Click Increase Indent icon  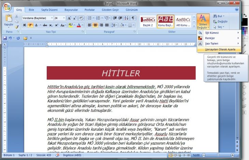(x=120, y=18)
